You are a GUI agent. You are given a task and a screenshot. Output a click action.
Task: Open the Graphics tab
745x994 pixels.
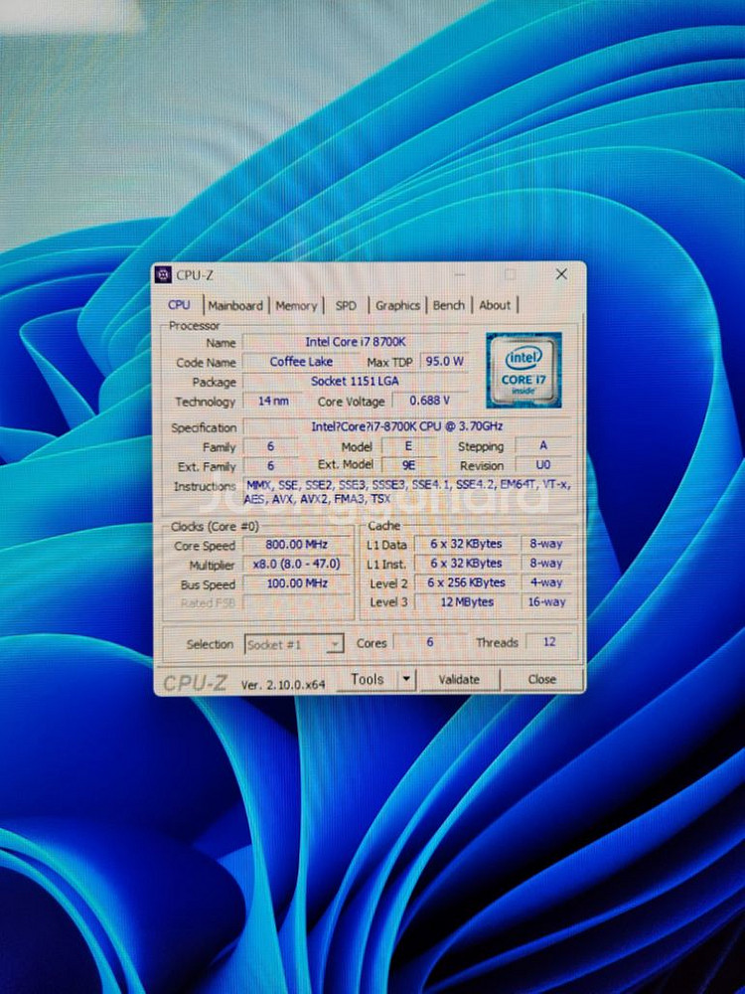[x=398, y=305]
